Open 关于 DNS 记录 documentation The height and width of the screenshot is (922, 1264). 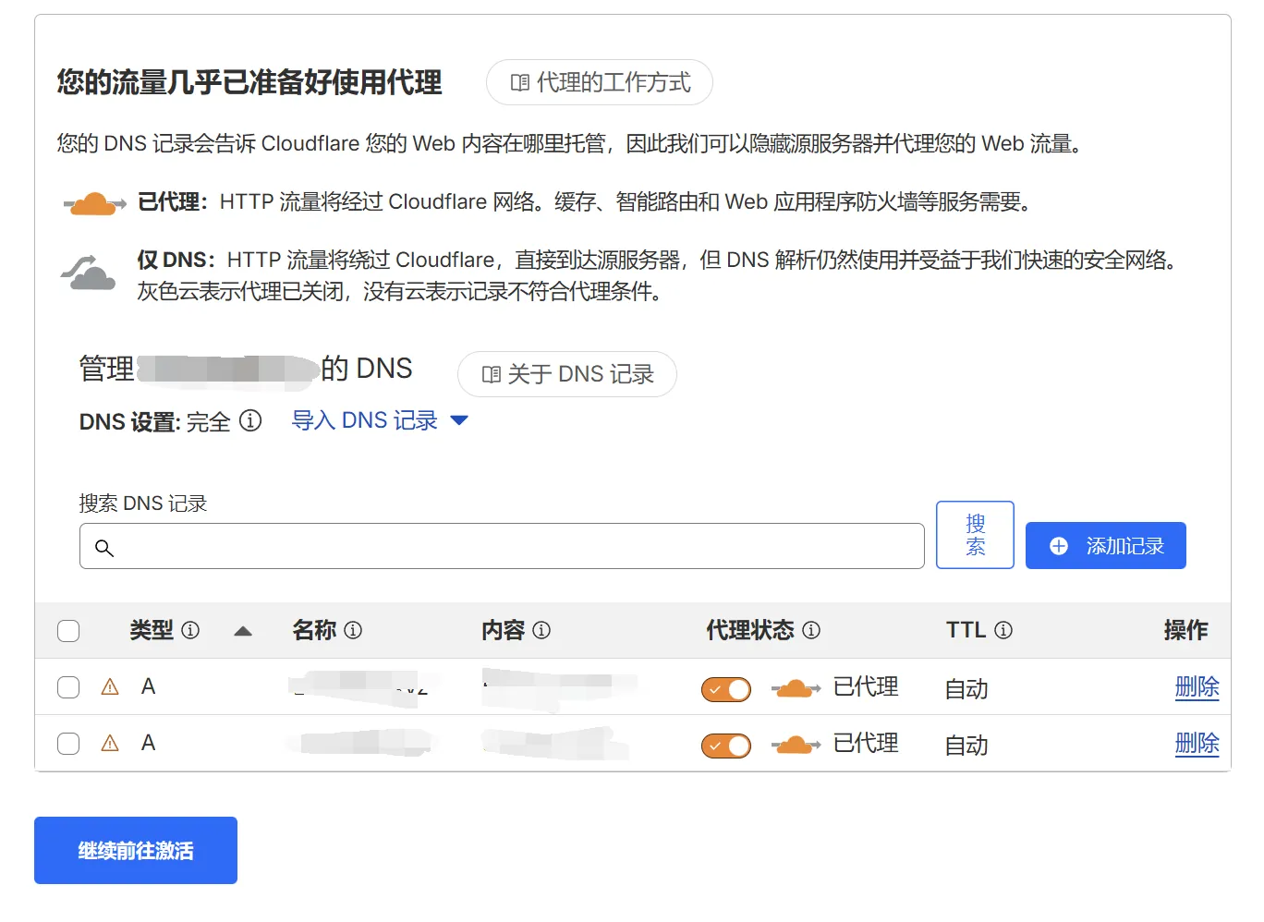pos(567,374)
